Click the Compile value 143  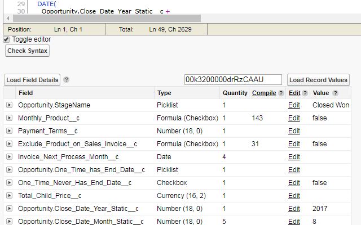[x=257, y=118]
